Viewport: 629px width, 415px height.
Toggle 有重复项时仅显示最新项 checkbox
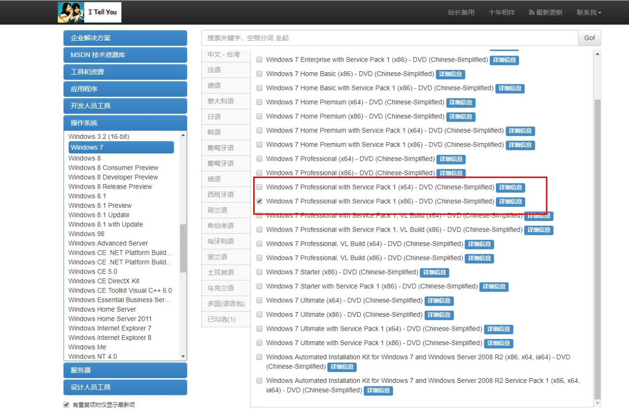(67, 404)
